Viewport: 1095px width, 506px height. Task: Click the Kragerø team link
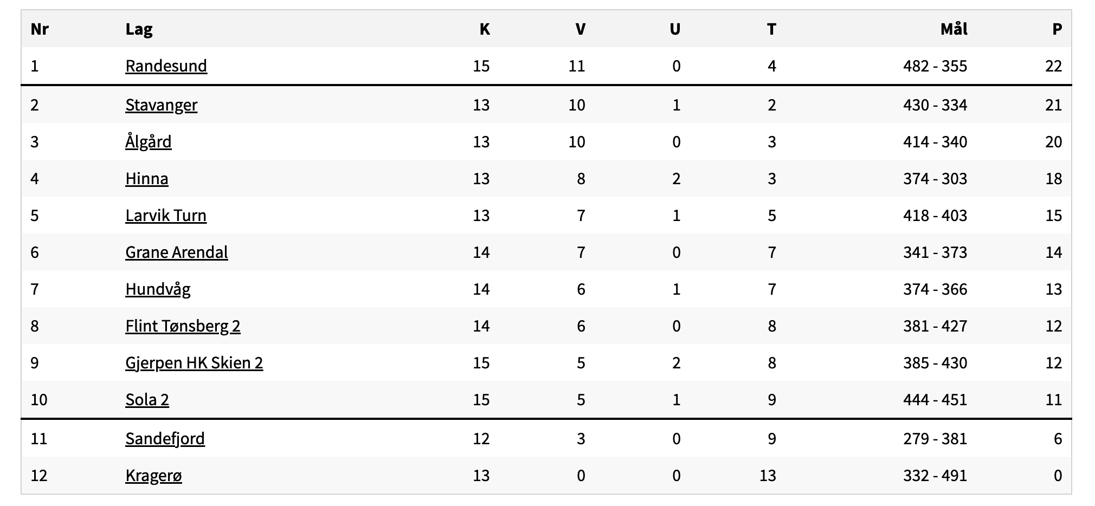[x=153, y=476]
